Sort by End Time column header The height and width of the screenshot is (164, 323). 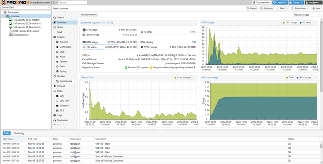pyautogui.click(x=39, y=139)
